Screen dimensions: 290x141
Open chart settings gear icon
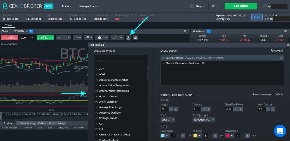coord(135,38)
